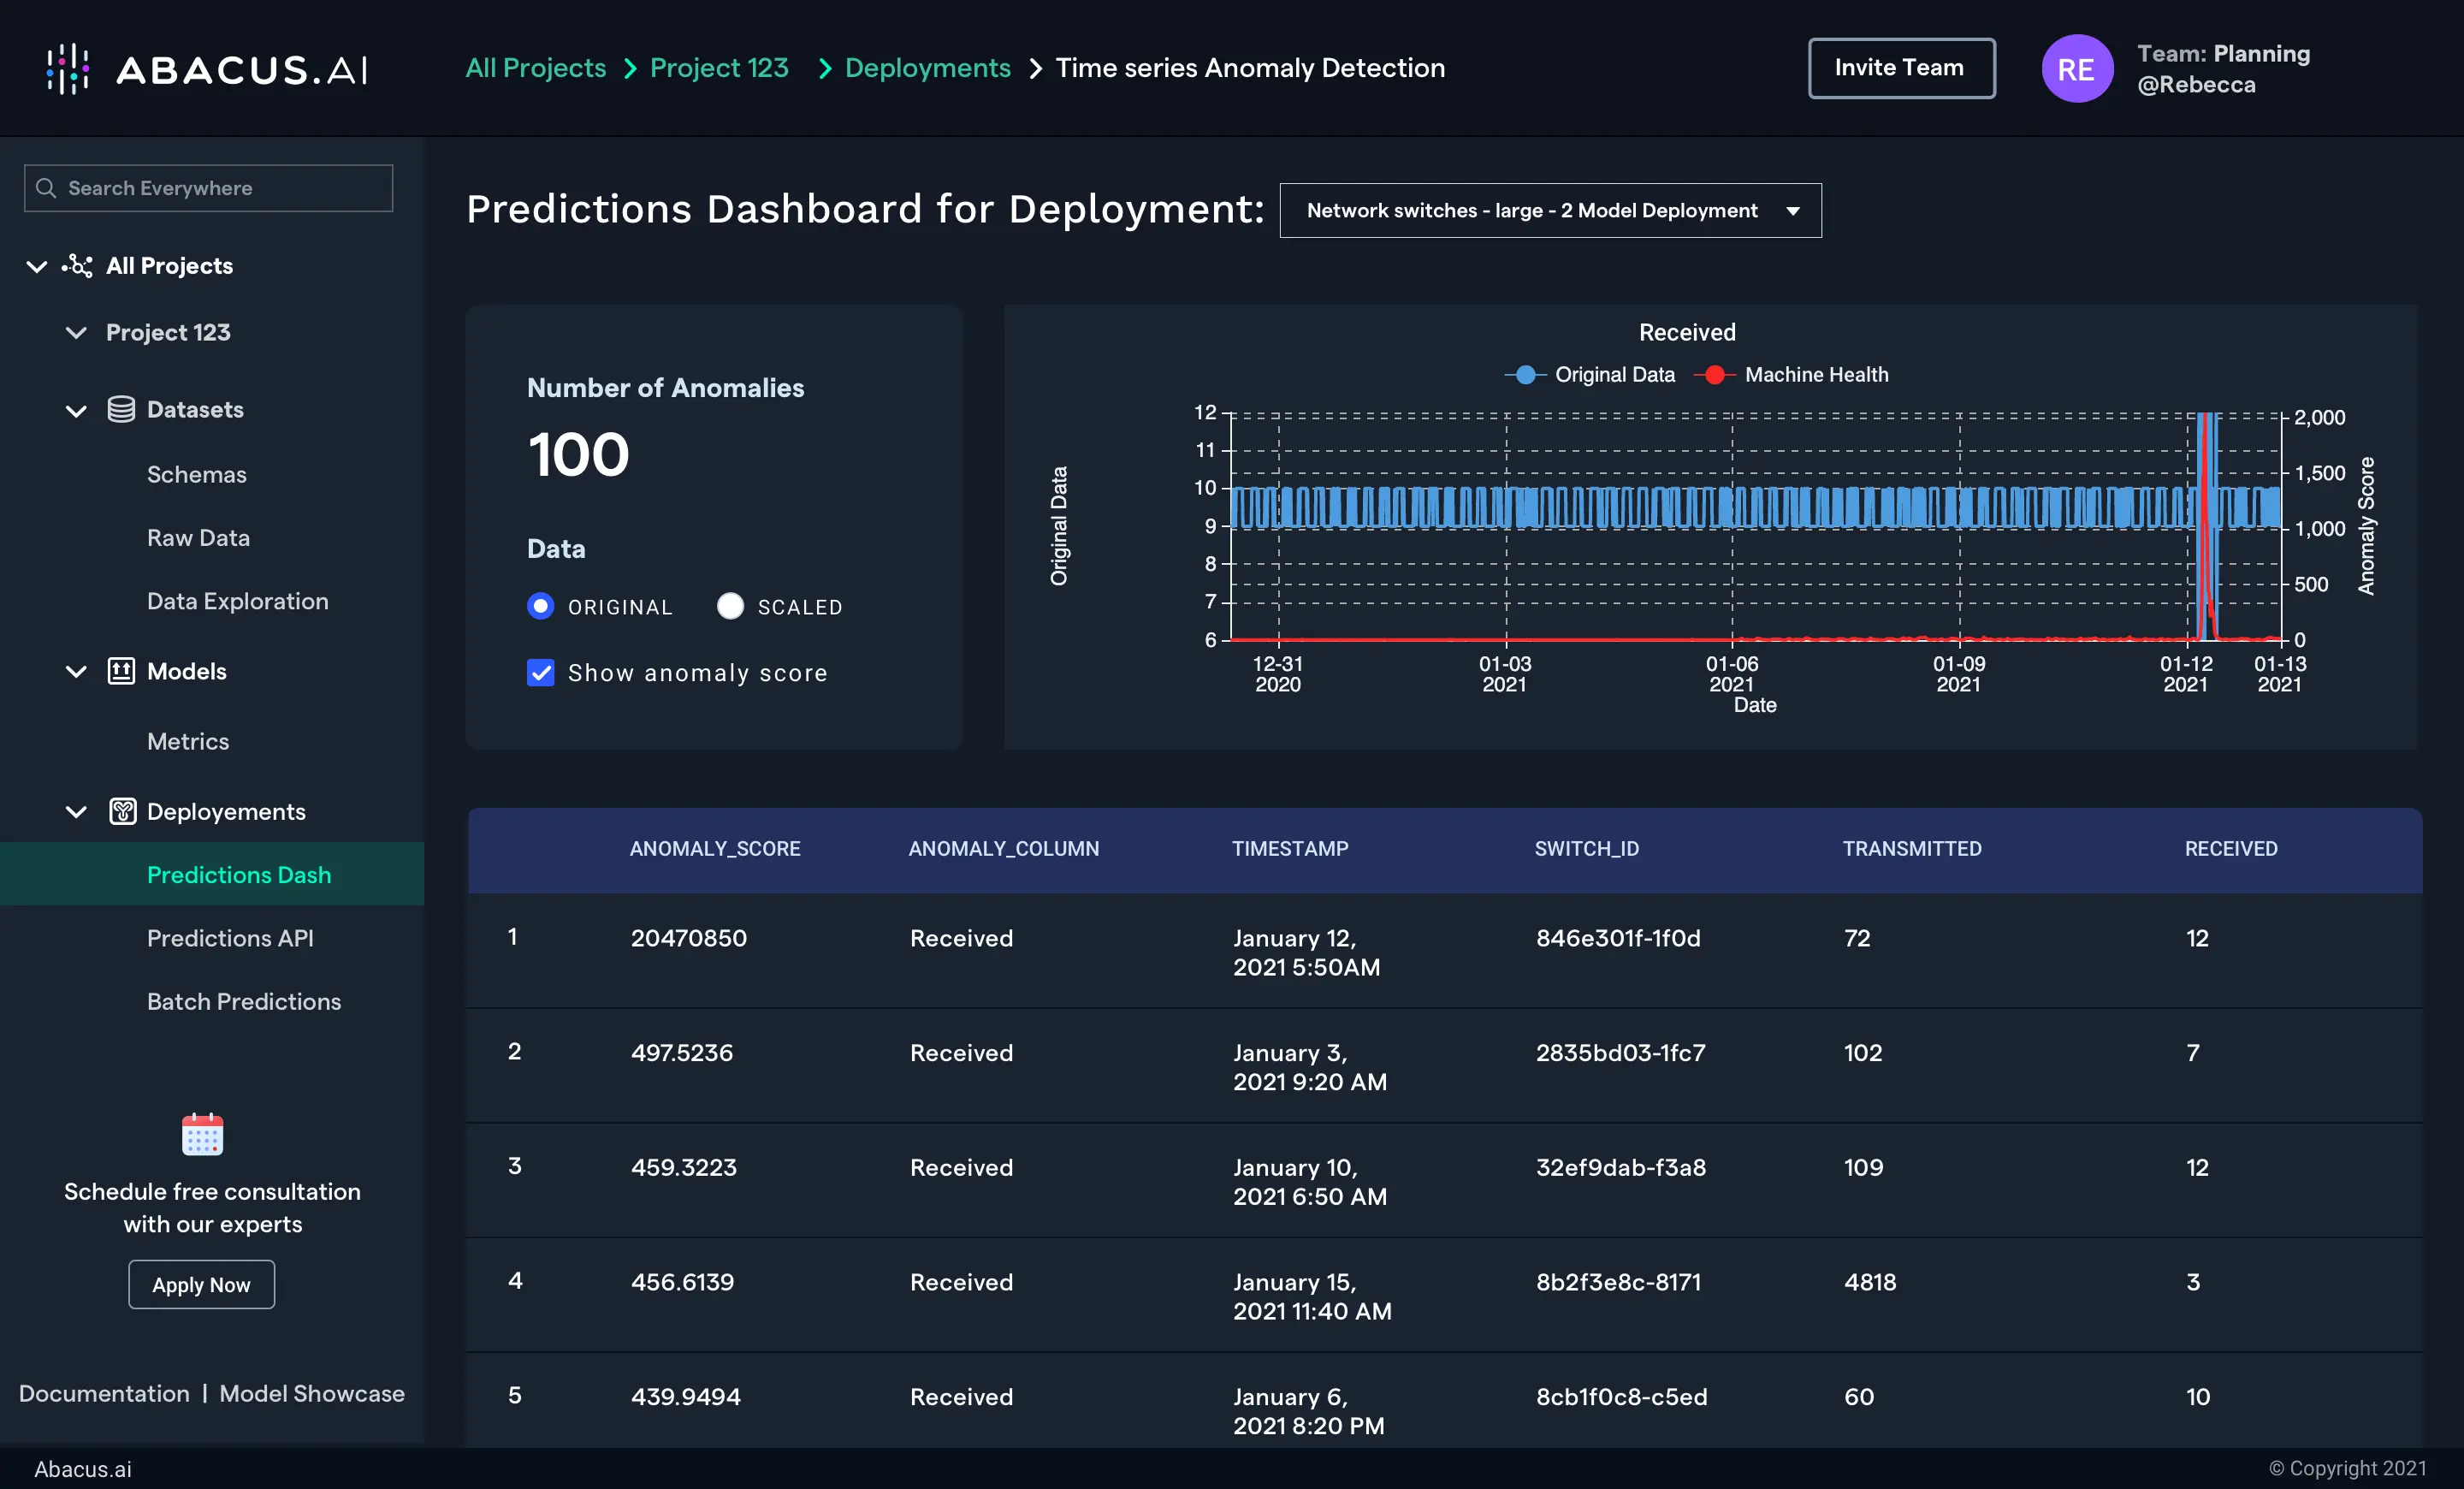Collapse the Models section chevron
Screen dimensions: 2464x1489
pos(76,671)
